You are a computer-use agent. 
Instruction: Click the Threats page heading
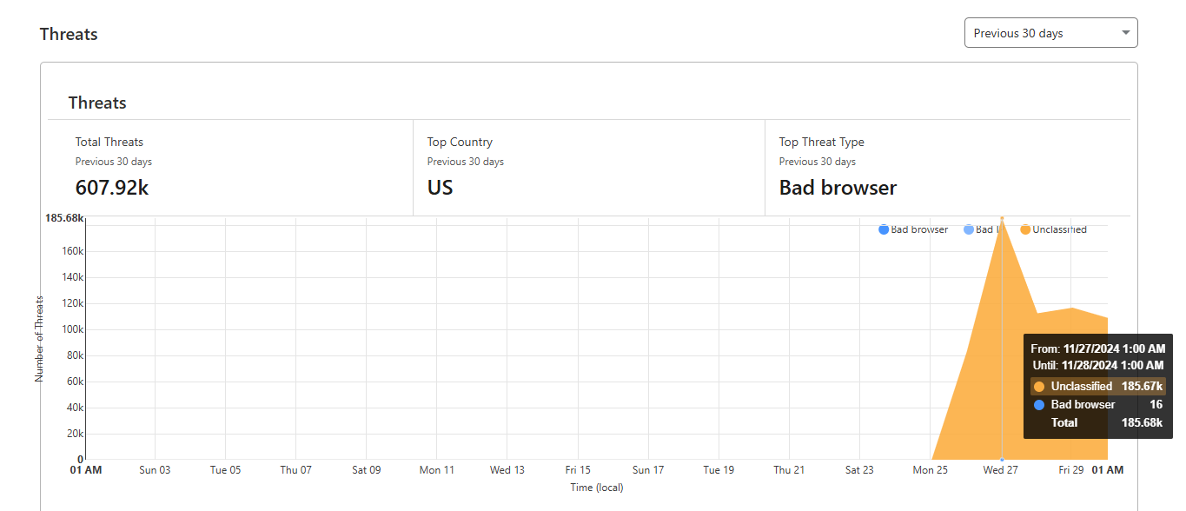coord(69,34)
